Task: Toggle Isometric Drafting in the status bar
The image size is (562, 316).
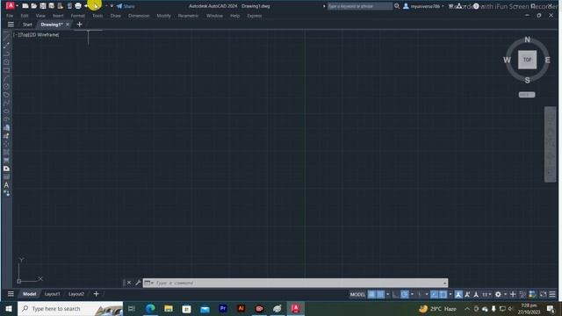Action: pos(420,295)
